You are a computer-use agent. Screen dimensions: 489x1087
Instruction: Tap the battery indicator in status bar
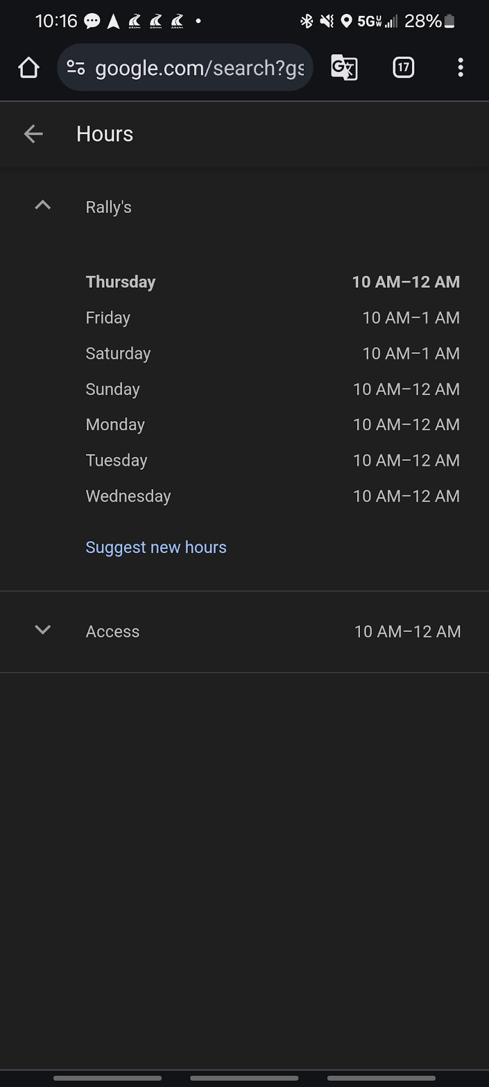click(x=449, y=22)
